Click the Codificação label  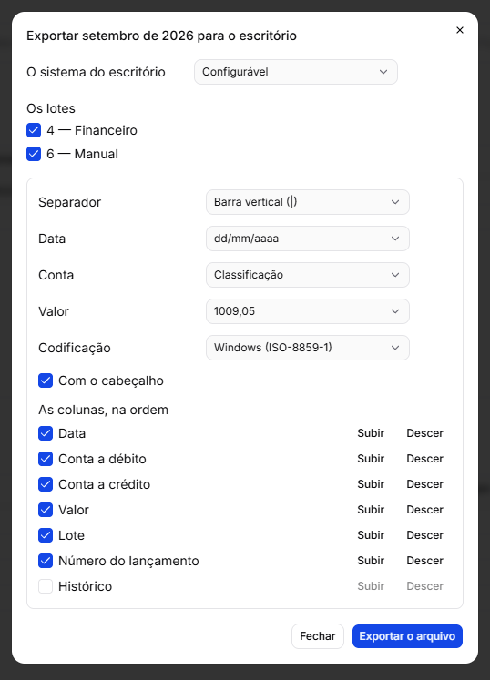click(x=74, y=348)
